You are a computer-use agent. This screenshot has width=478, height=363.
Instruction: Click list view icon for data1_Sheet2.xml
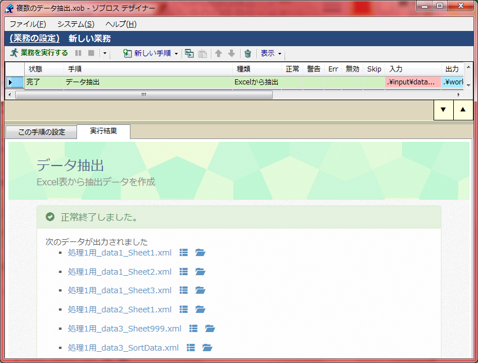coord(183,271)
